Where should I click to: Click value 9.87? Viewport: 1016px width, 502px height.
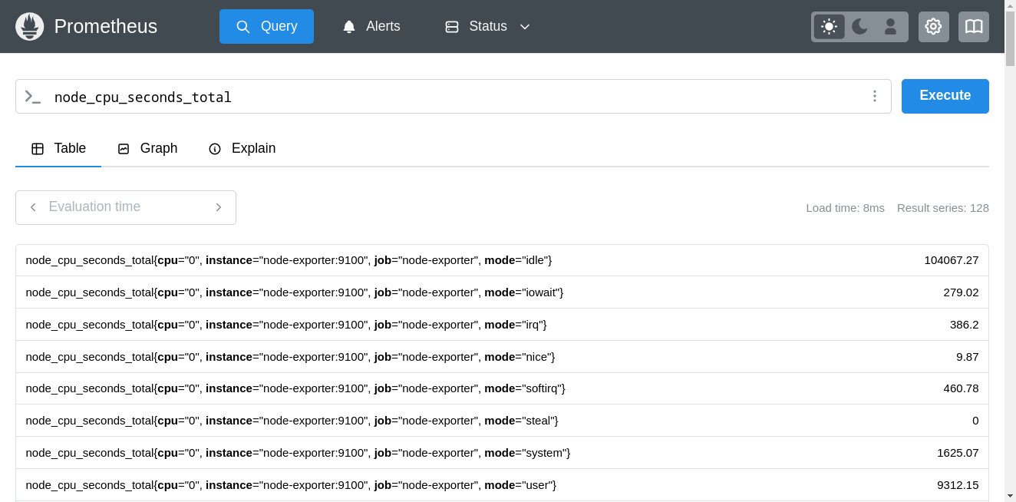click(967, 357)
